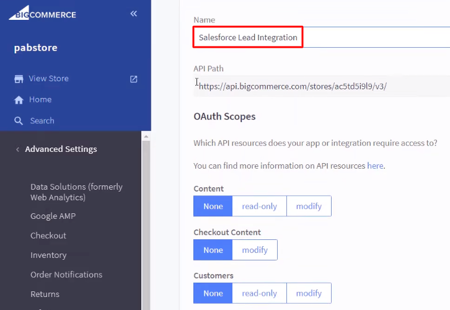Click the View Store storefront icon
Viewport: 450px width, 310px height.
click(19, 79)
